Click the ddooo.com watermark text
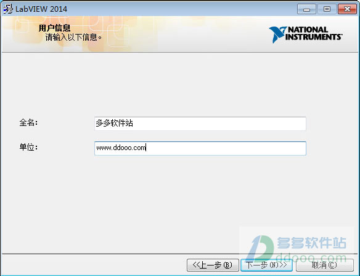 (x=311, y=257)
